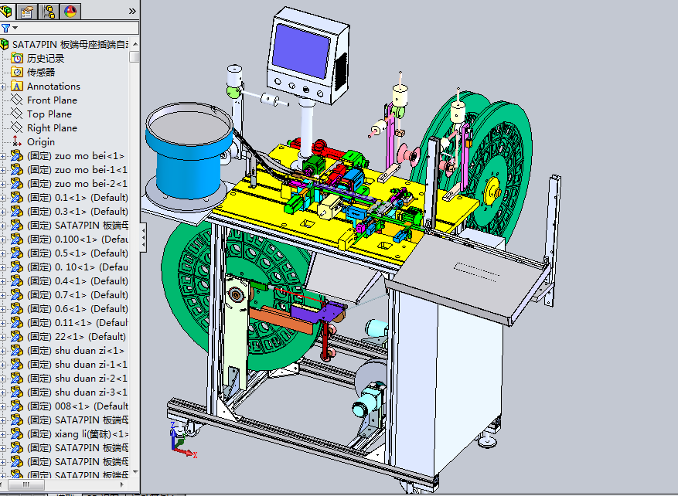This screenshot has height=496, width=678.
Task: Click the vertical scrollbar thumb in tree
Action: [x=135, y=56]
